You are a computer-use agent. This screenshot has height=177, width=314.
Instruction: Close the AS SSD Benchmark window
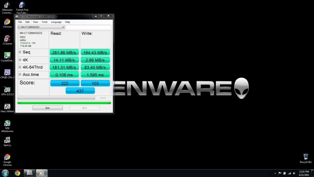pyautogui.click(x=108, y=16)
